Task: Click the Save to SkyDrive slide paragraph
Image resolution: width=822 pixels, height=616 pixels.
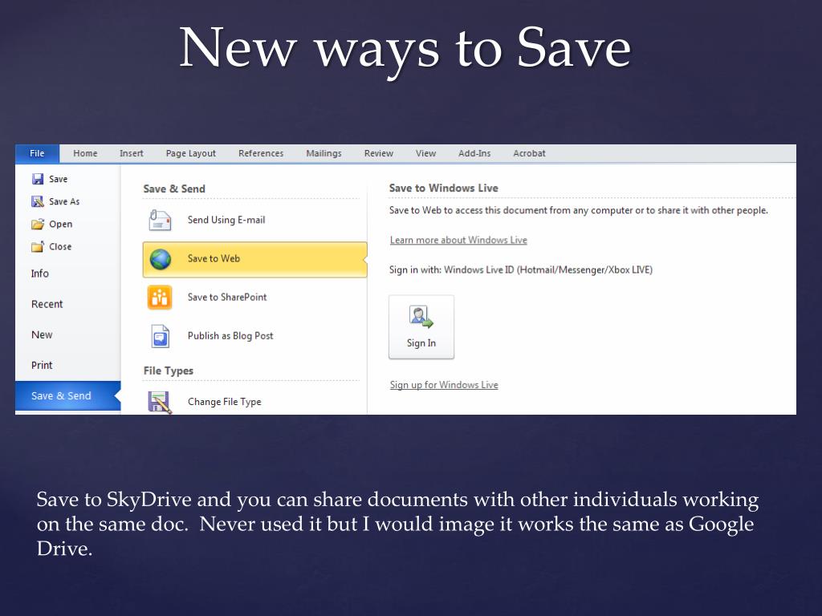Action: pos(397,524)
